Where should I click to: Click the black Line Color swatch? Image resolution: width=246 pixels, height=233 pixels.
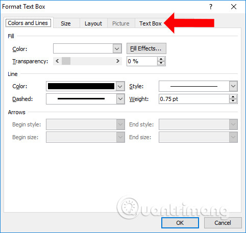[x=81, y=86]
